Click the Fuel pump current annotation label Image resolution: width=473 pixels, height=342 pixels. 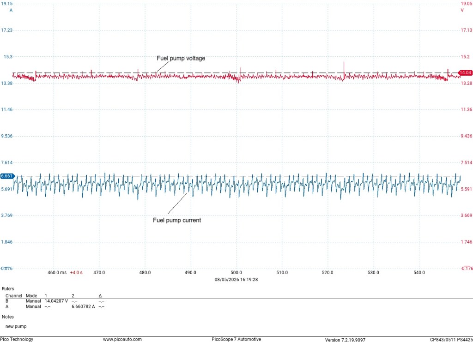click(177, 220)
